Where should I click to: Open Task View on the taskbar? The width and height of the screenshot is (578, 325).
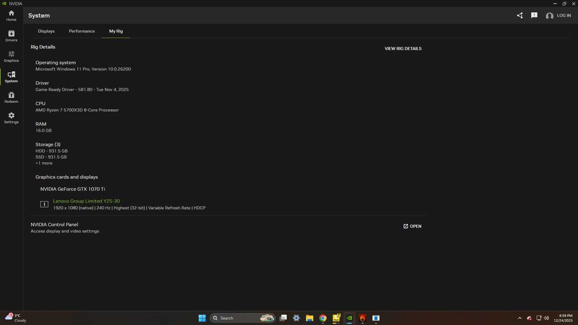[x=283, y=318]
